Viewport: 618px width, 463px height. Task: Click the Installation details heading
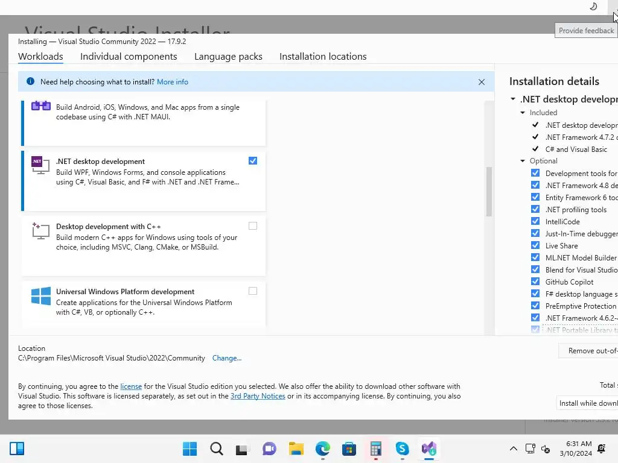(554, 81)
